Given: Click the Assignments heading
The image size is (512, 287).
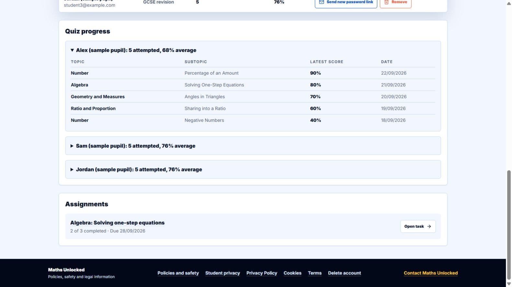Looking at the screenshot, I should click(86, 204).
